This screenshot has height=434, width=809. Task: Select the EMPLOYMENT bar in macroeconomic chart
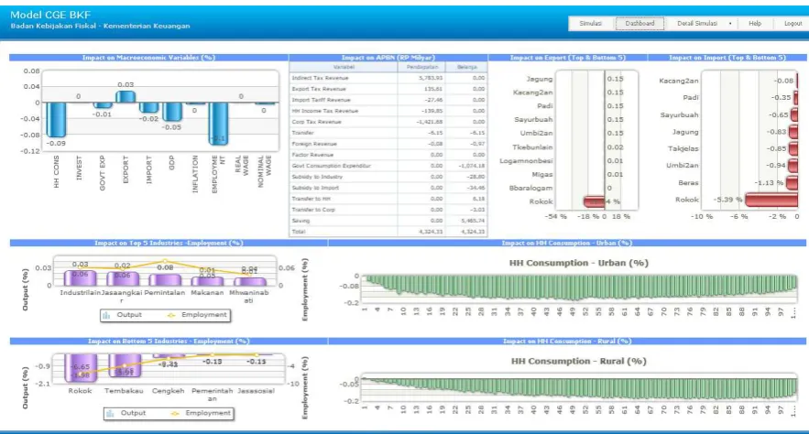[x=218, y=124]
